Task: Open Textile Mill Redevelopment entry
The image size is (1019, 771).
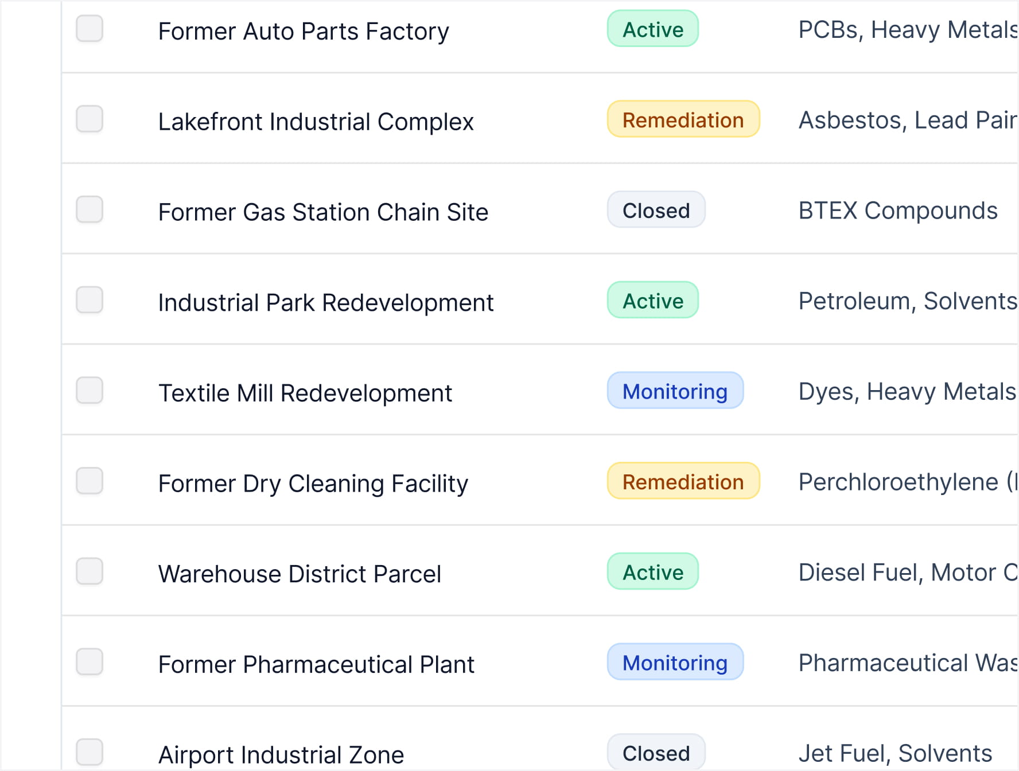Action: (x=305, y=394)
